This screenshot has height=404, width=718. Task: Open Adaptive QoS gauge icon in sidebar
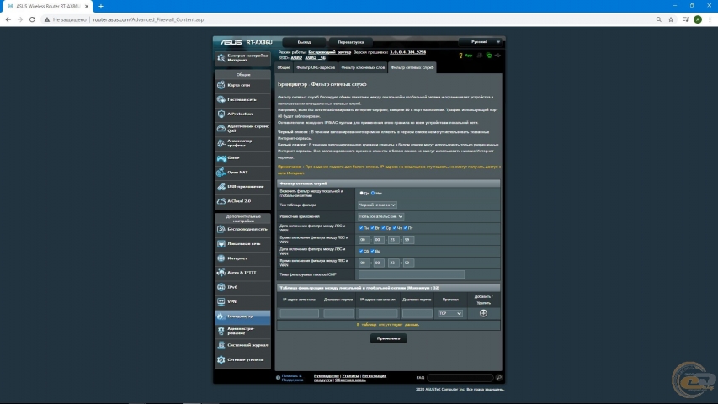pyautogui.click(x=221, y=128)
